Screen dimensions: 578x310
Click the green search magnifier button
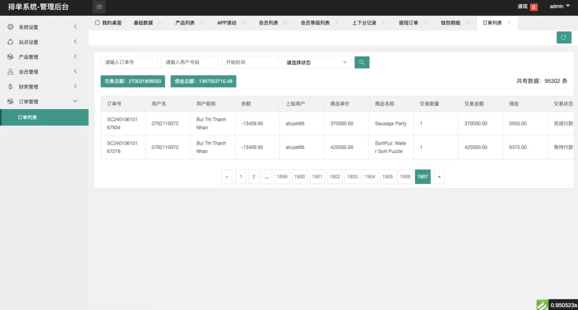pyautogui.click(x=362, y=62)
